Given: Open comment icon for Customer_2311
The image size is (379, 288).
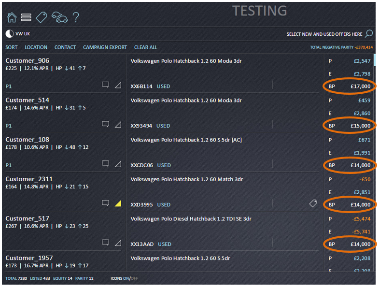Looking at the screenshot, I should [105, 203].
